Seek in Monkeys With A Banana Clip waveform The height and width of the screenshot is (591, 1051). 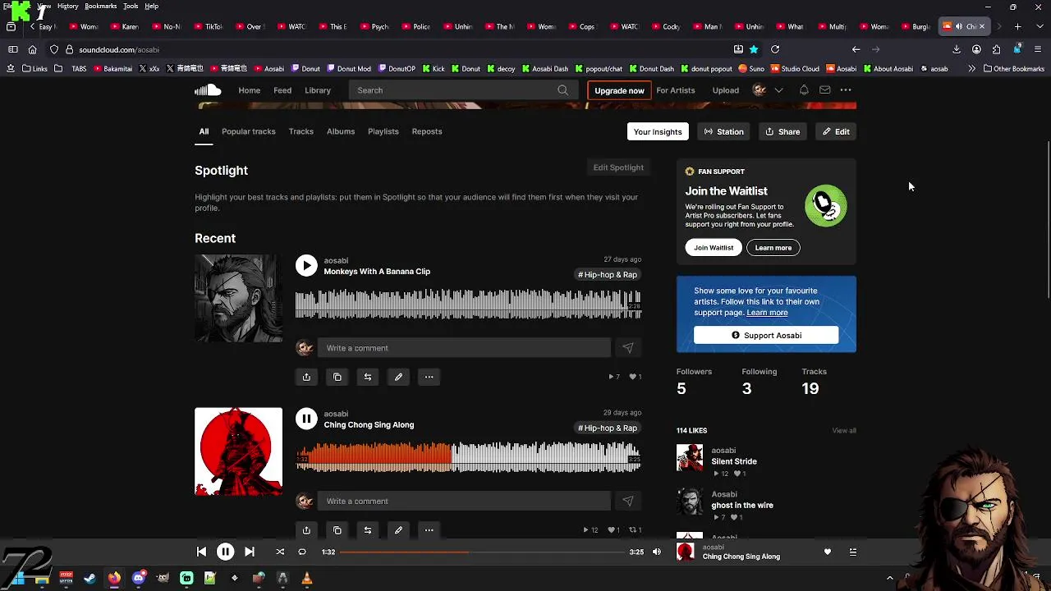pos(468,304)
